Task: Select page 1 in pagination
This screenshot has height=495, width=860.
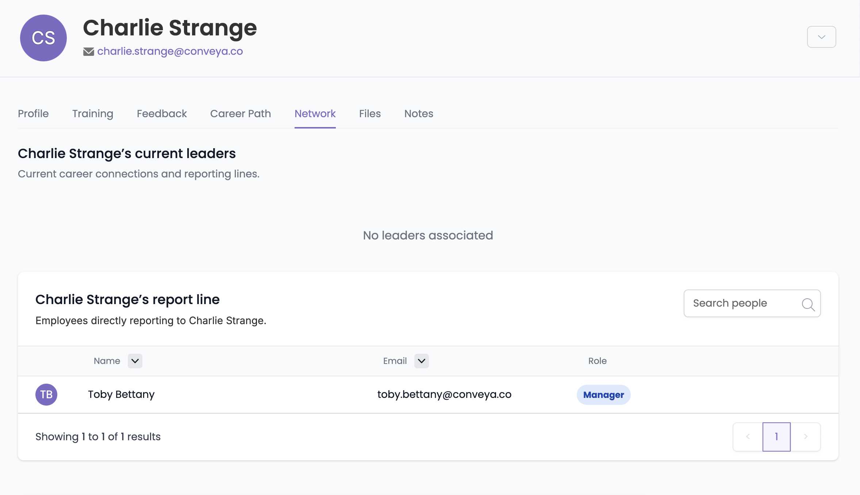Action: coord(776,437)
